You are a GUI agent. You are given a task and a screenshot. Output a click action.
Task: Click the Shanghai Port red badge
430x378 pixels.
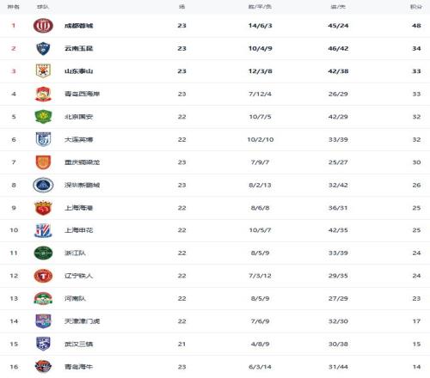pyautogui.click(x=43, y=208)
